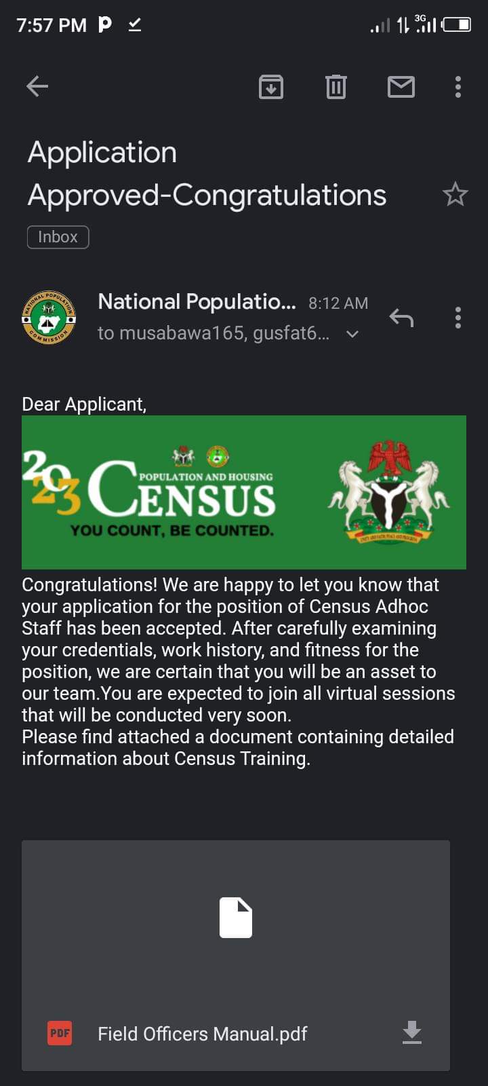Tap the email subject title
Screen dimensions: 488x1086
(x=207, y=174)
